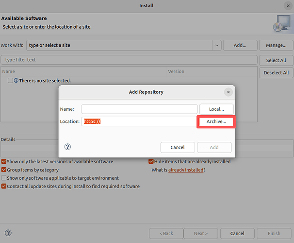Screen dimensions: 294x243
Task: Click the 'Local...' button
Action: click(216, 109)
